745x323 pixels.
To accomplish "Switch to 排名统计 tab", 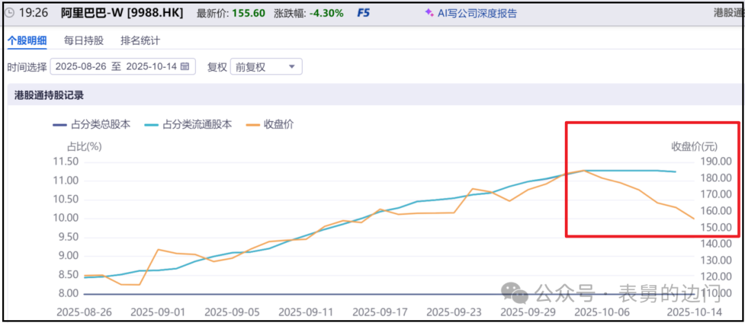I will [140, 41].
